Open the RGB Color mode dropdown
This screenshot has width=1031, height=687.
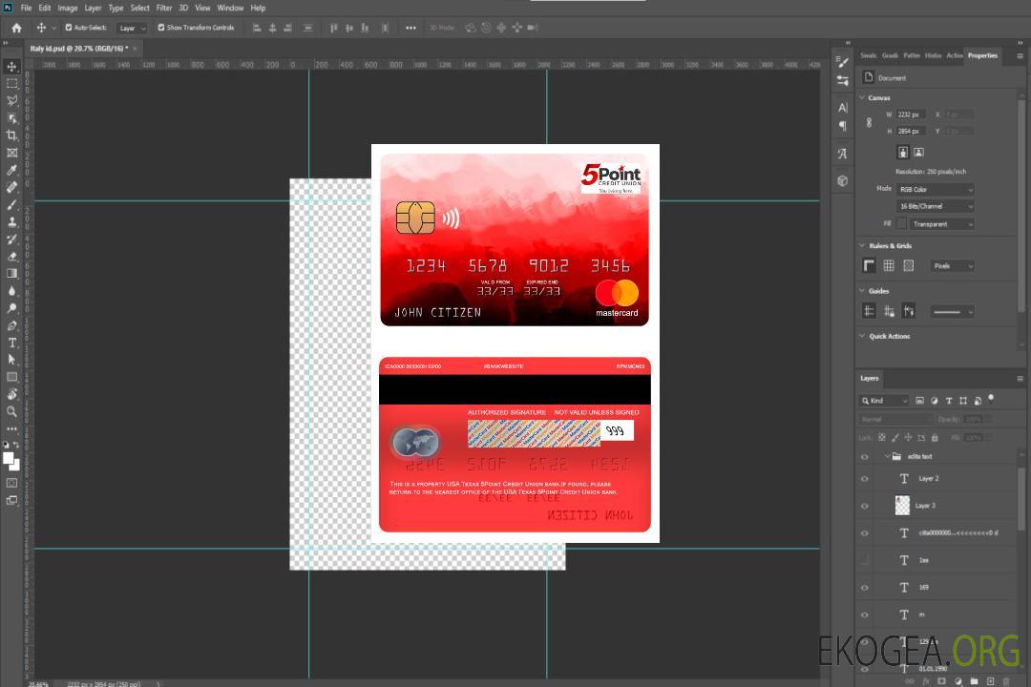tap(935, 189)
